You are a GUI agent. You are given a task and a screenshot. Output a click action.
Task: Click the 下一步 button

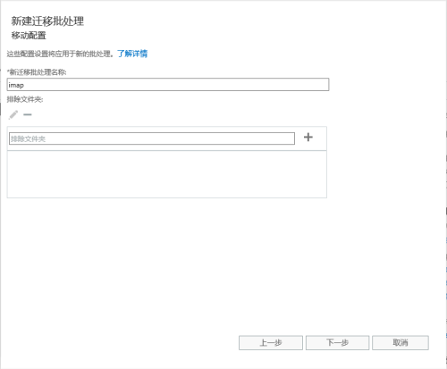337,343
